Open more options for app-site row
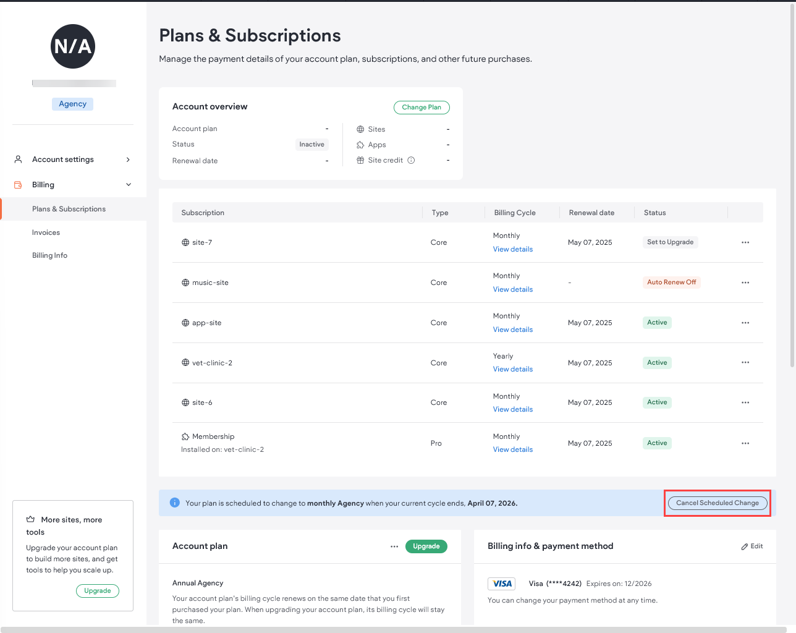This screenshot has width=796, height=633. [745, 323]
